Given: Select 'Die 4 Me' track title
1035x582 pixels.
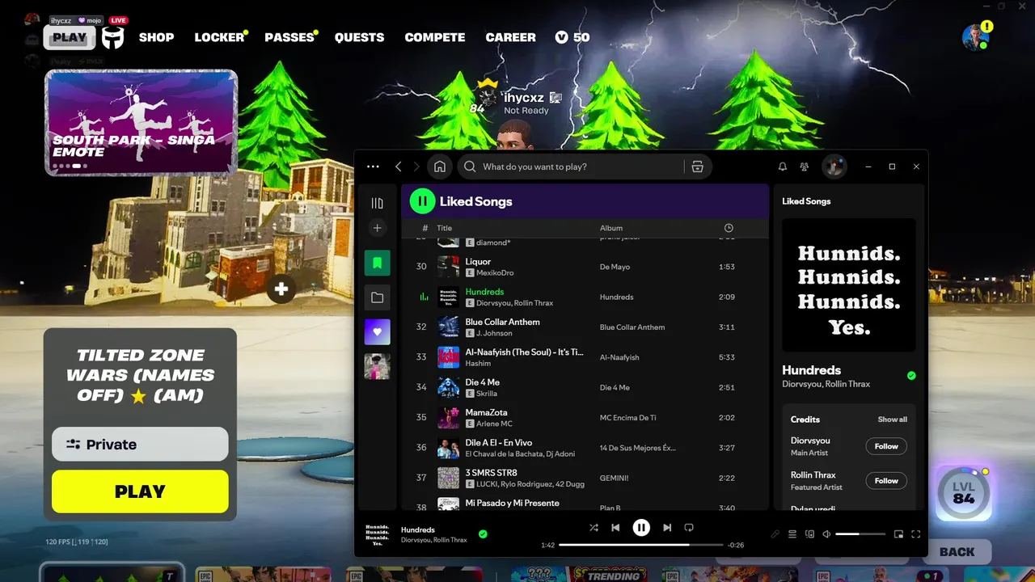Looking at the screenshot, I should pyautogui.click(x=482, y=382).
